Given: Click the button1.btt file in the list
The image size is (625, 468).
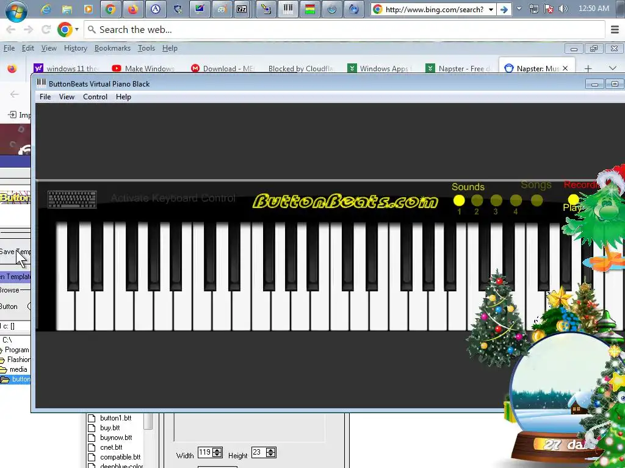Looking at the screenshot, I should 115,418.
